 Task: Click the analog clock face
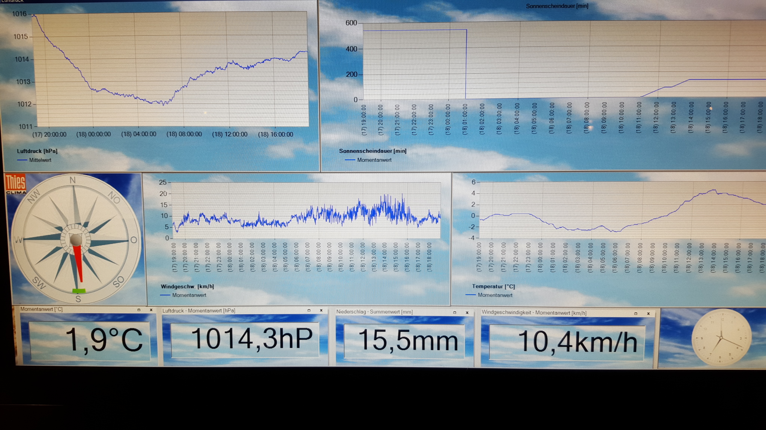(x=721, y=338)
